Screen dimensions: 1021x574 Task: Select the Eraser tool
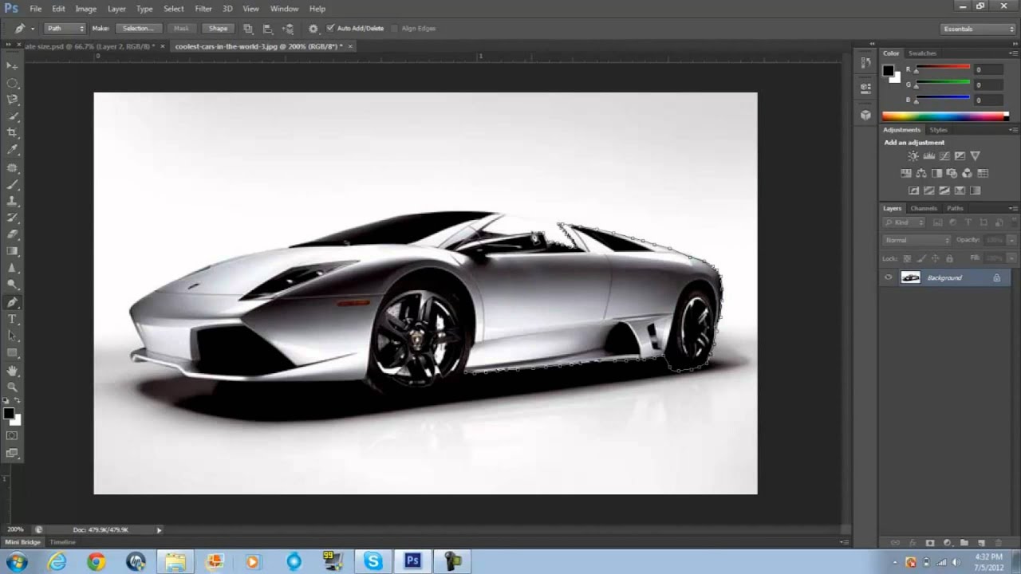tap(12, 234)
